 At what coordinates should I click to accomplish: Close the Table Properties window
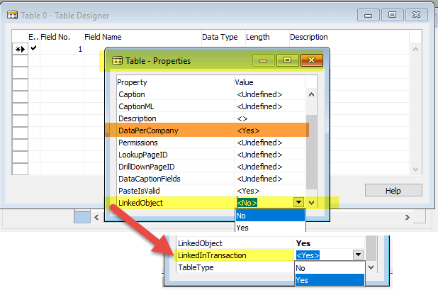pos(310,61)
